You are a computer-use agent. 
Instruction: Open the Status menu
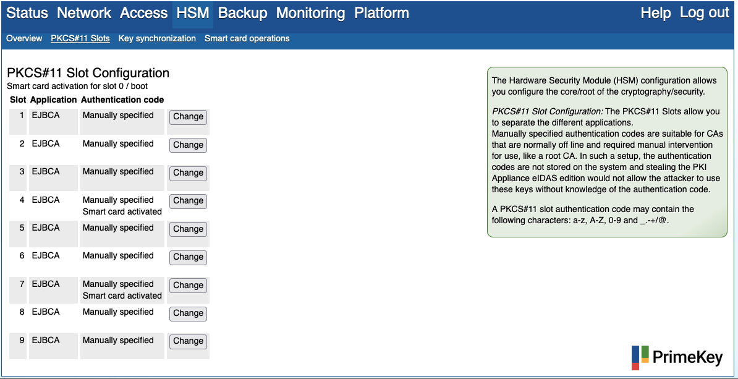[27, 13]
